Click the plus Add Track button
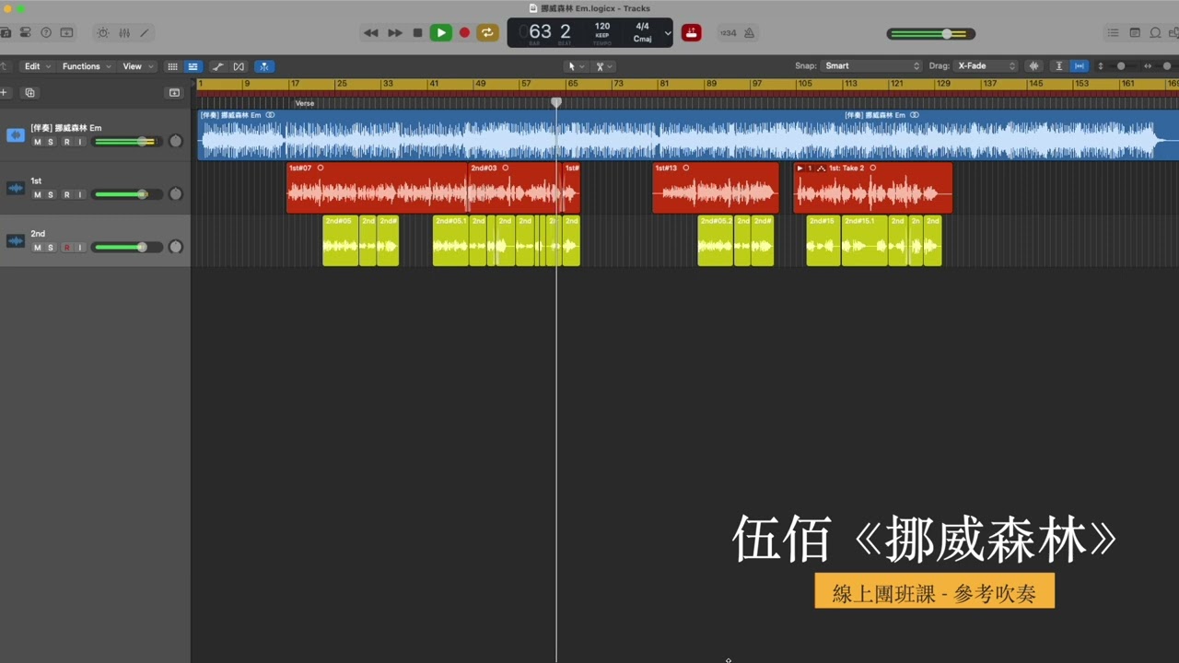 pyautogui.click(x=4, y=92)
